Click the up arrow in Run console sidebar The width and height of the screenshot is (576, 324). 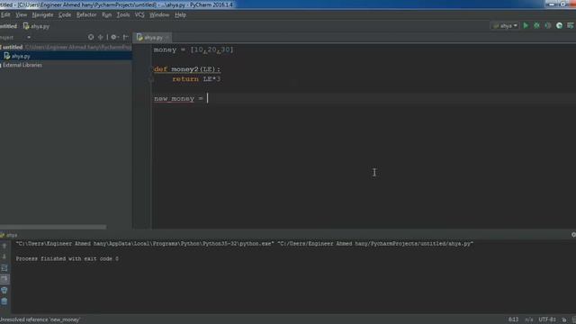click(4, 246)
